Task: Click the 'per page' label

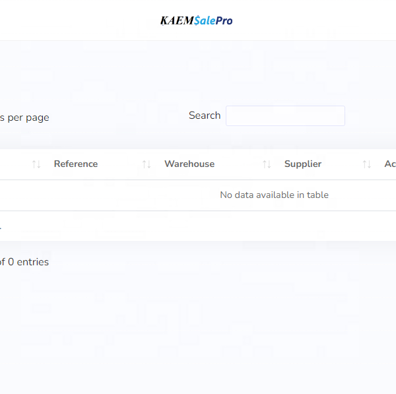Action: pyautogui.click(x=26, y=117)
